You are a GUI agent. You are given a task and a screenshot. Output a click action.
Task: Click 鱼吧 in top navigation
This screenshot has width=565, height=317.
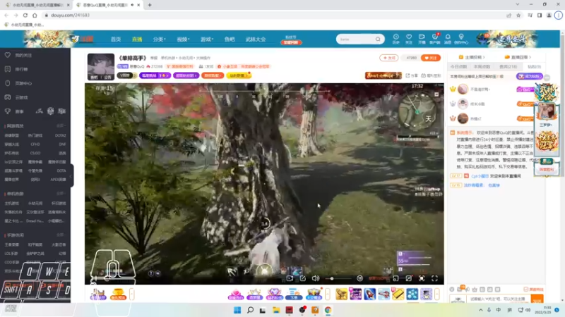point(230,39)
